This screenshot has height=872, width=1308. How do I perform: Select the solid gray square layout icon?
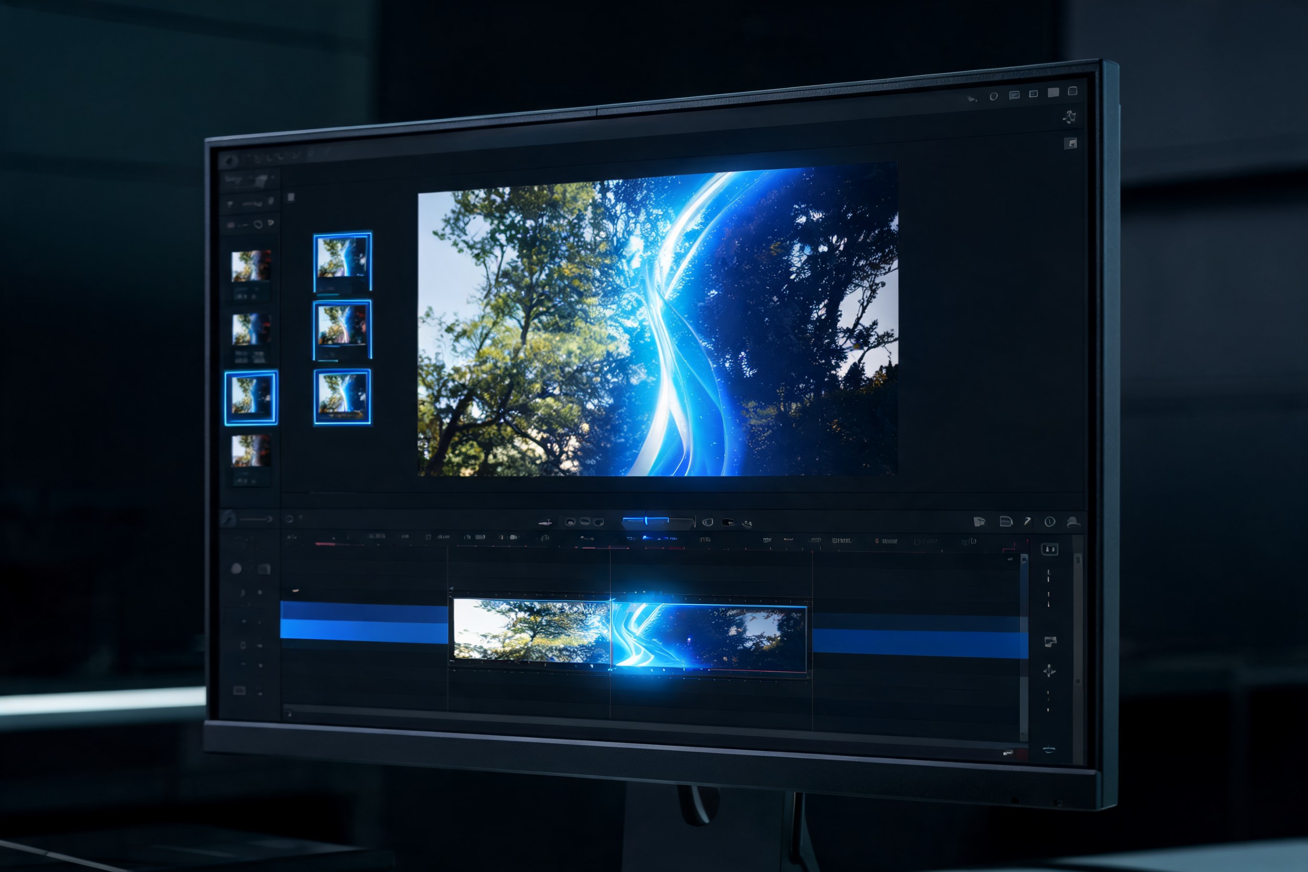pyautogui.click(x=1053, y=92)
